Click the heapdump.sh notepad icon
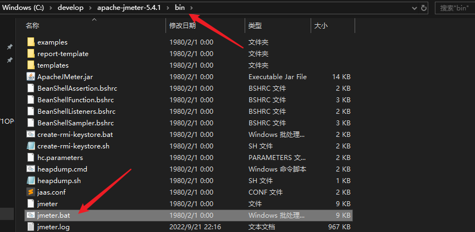The height and width of the screenshot is (232, 475). [31, 180]
